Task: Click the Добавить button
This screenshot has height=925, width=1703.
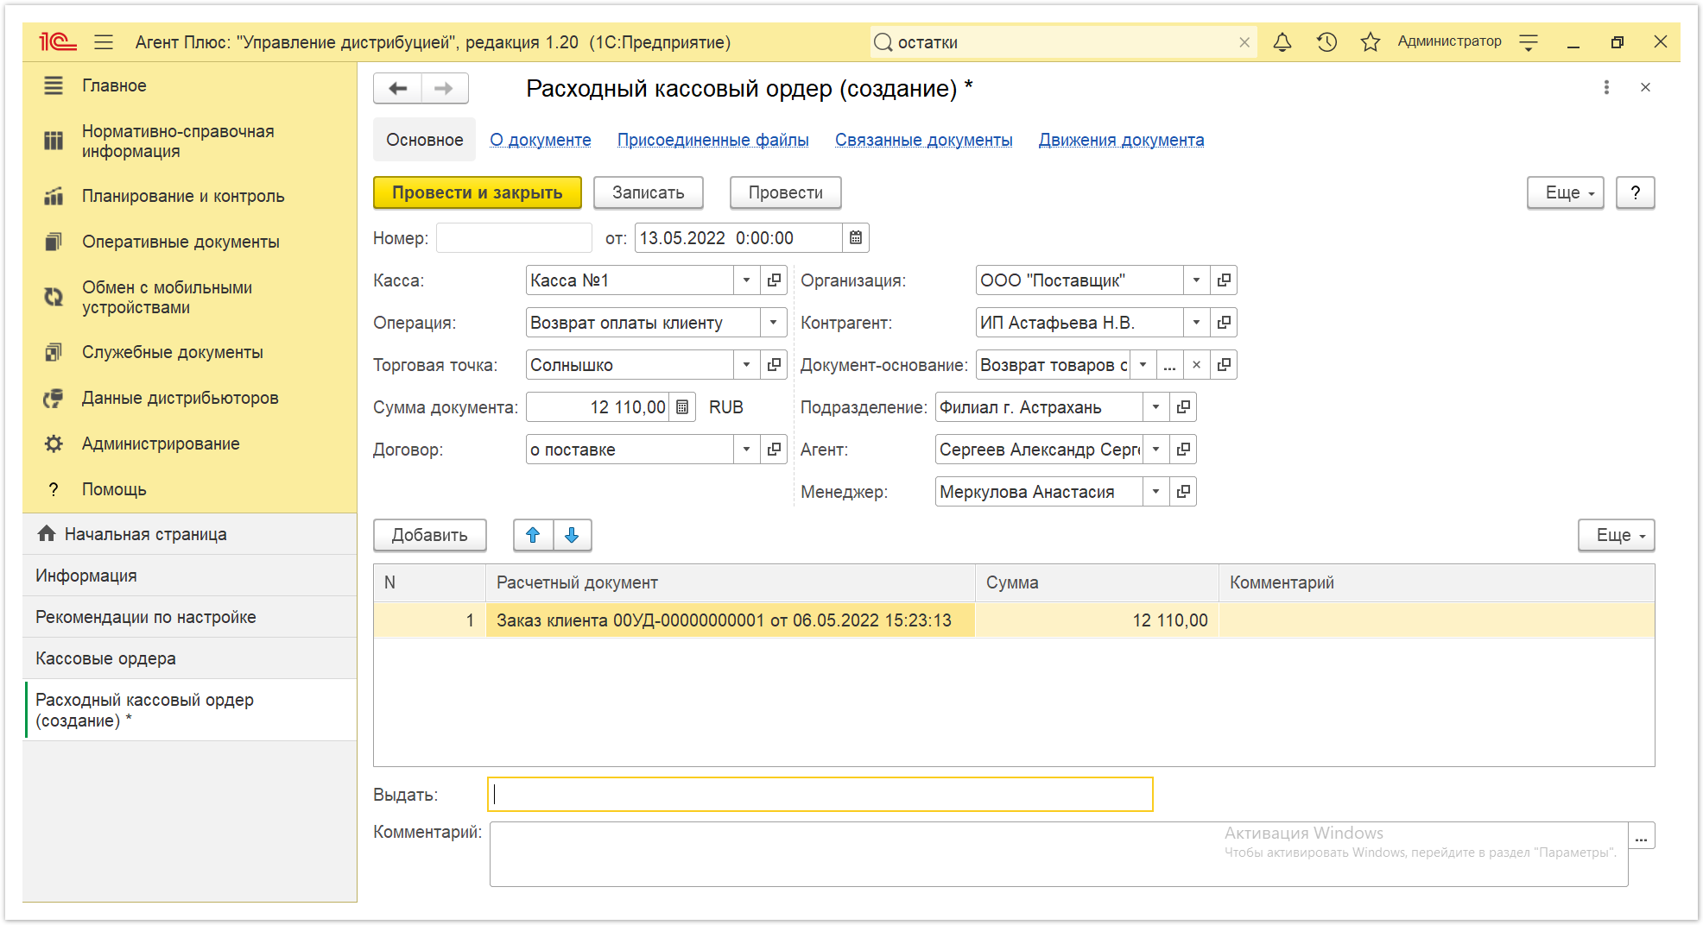Action: 430,535
